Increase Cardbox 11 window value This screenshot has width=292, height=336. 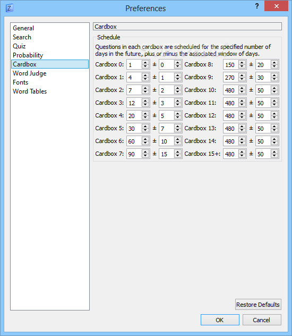point(274,100)
